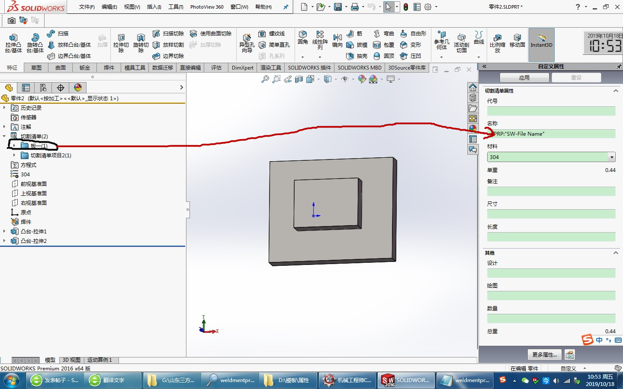Select the 移动面 move face tool

click(x=517, y=41)
